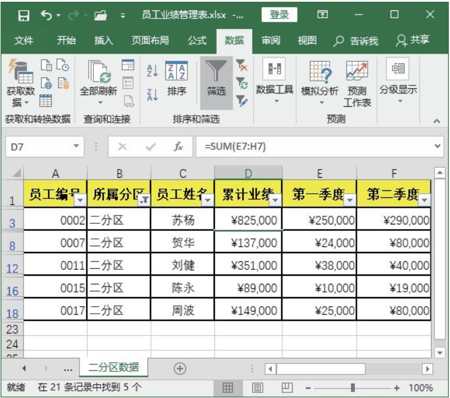The height and width of the screenshot is (398, 450).
Task: Click the 预测工作表 forecast sheet button
Action: tap(357, 84)
